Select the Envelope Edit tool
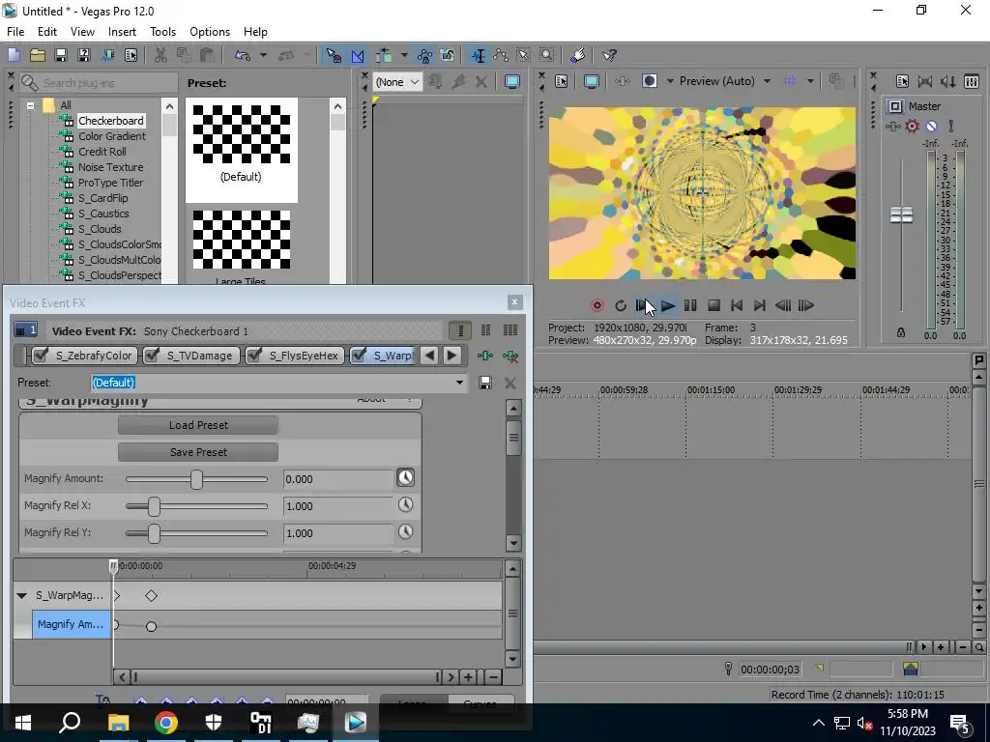The image size is (990, 742). pyautogui.click(x=502, y=55)
